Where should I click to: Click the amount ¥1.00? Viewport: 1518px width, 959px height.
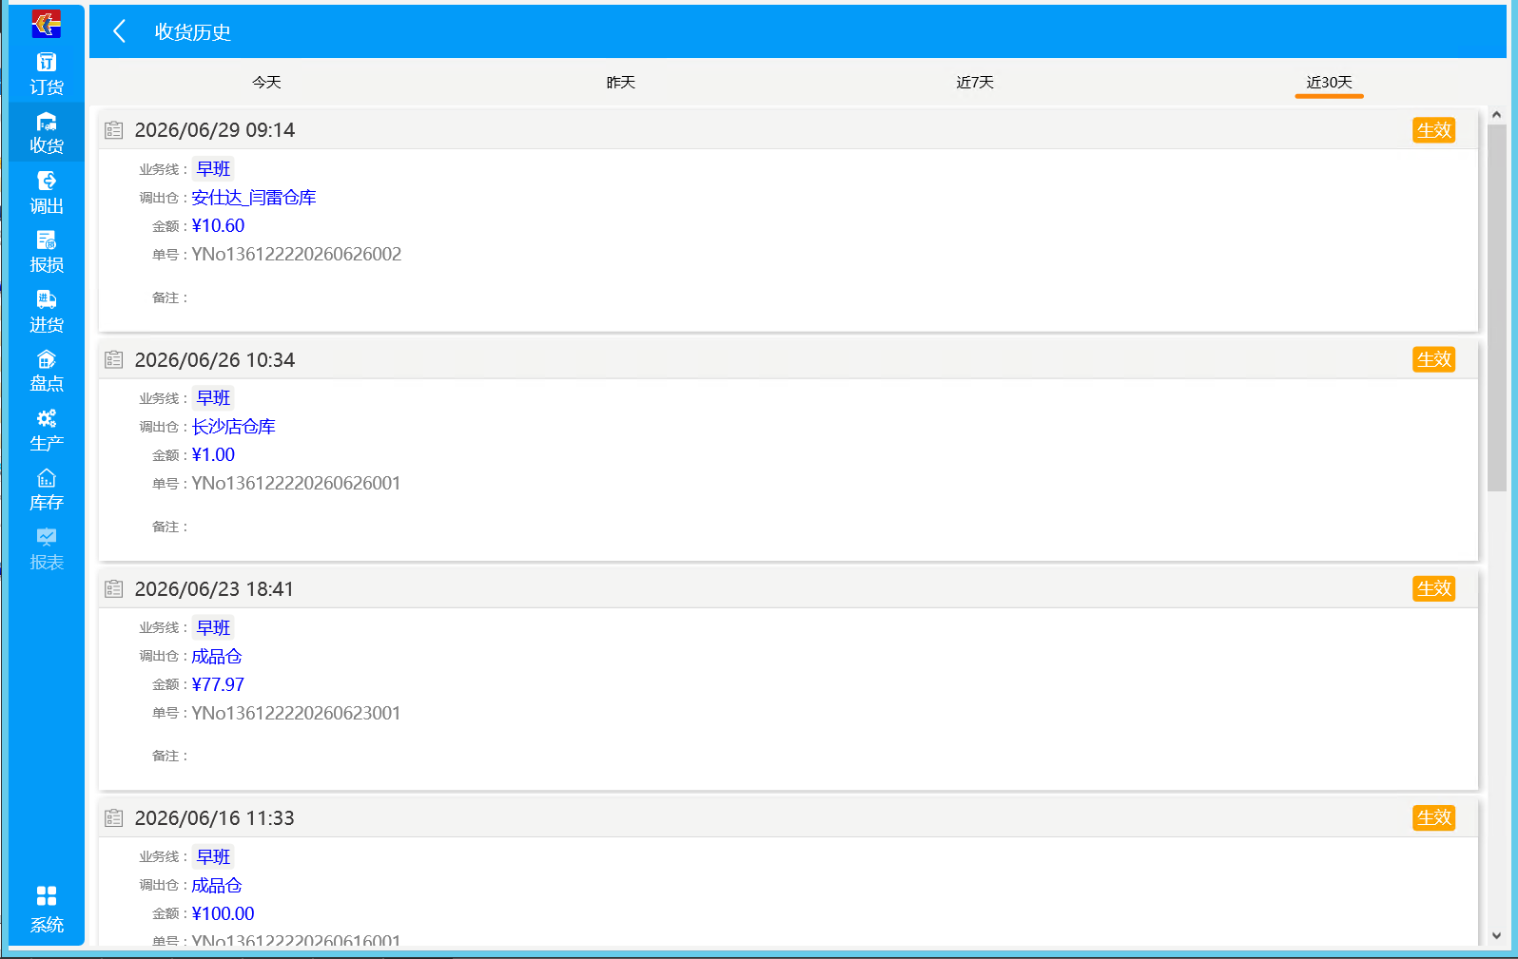point(213,454)
